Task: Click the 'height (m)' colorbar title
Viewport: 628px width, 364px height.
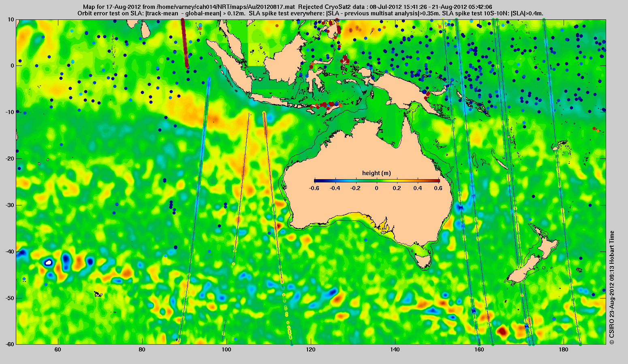Action: [x=376, y=173]
